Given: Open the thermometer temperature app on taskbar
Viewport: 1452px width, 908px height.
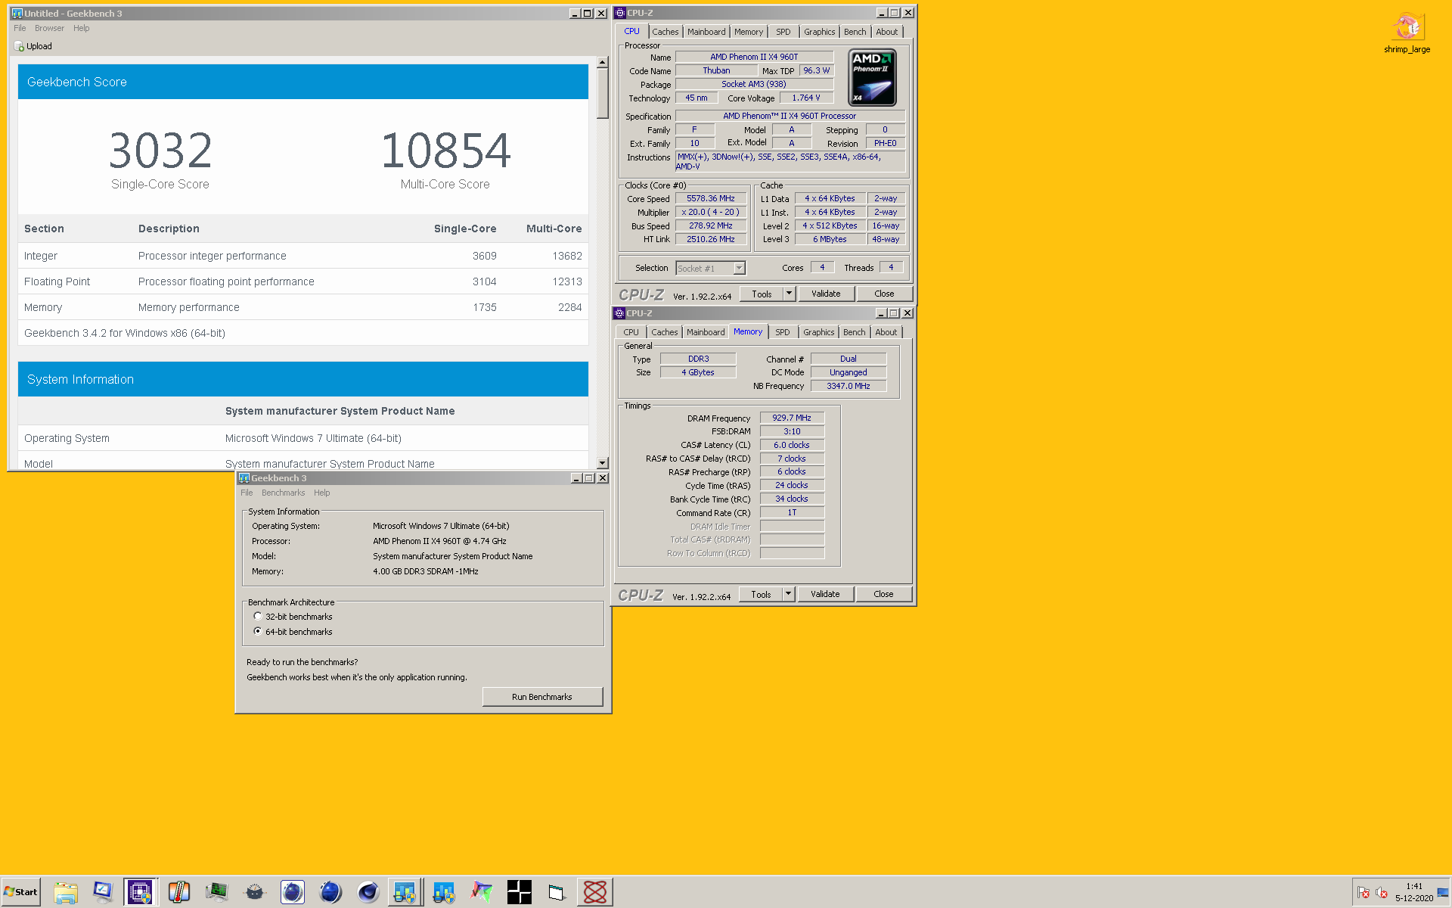Looking at the screenshot, I should pos(178,892).
